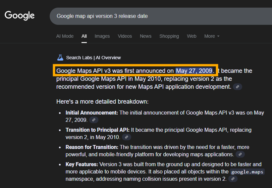The width and height of the screenshot is (272, 188).
Task: Click the highlighted date 'May 27, 2009'
Action: pyautogui.click(x=194, y=71)
